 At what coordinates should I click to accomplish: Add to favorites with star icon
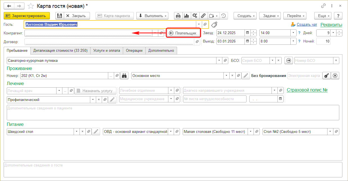(x=31, y=6)
